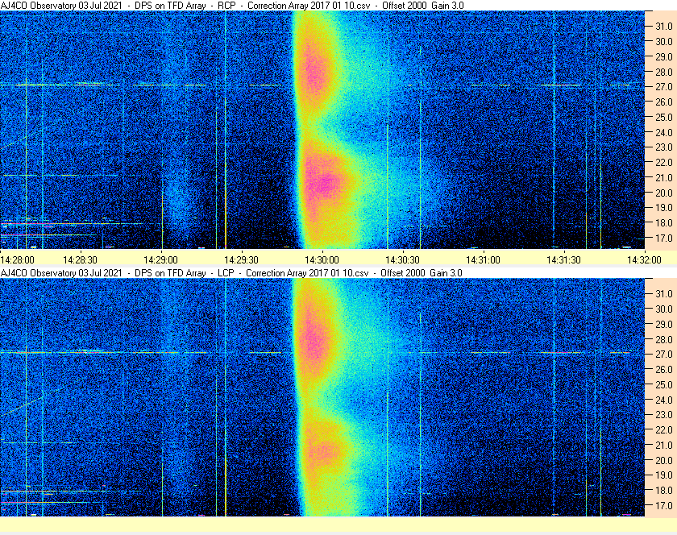Pick the 31.0 frequency label on LCP chart
The height and width of the screenshot is (535, 677).
[664, 294]
